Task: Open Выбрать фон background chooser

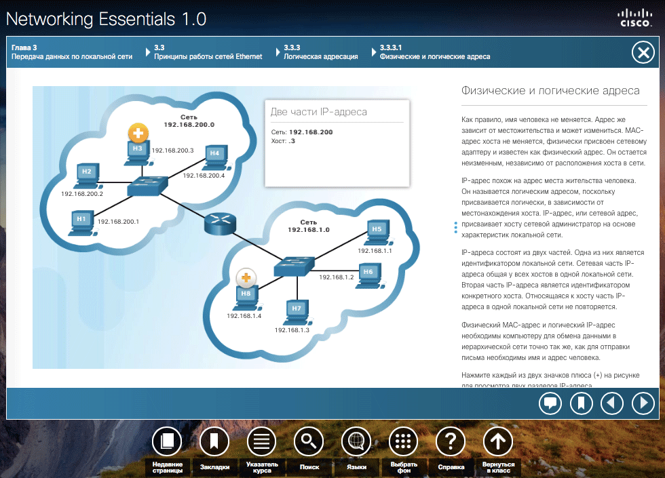Action: pyautogui.click(x=403, y=441)
